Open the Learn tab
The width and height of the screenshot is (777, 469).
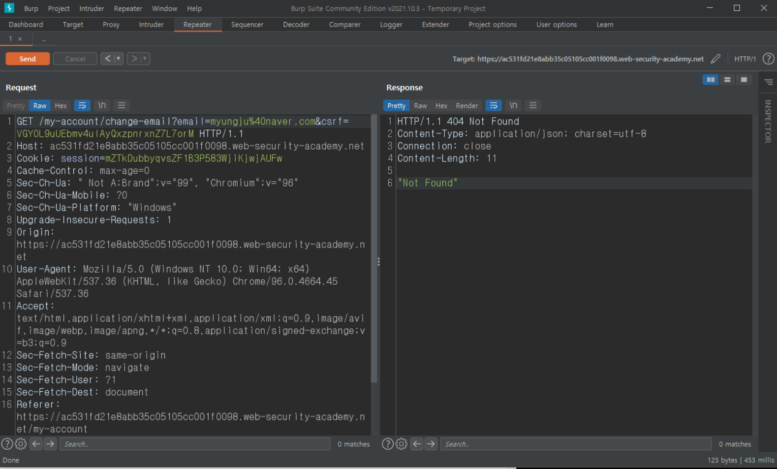[605, 25]
